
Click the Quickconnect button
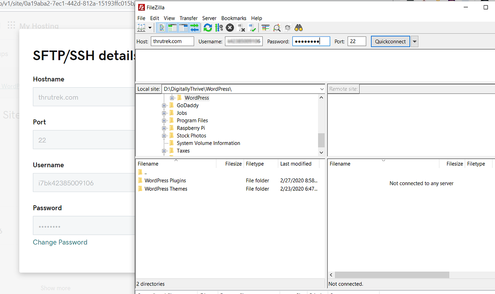tap(390, 41)
